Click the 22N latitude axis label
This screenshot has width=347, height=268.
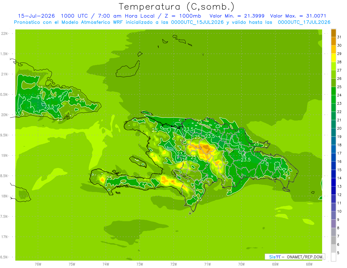coord(4,34)
